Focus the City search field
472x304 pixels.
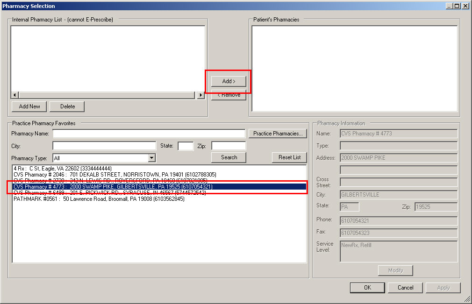point(104,146)
